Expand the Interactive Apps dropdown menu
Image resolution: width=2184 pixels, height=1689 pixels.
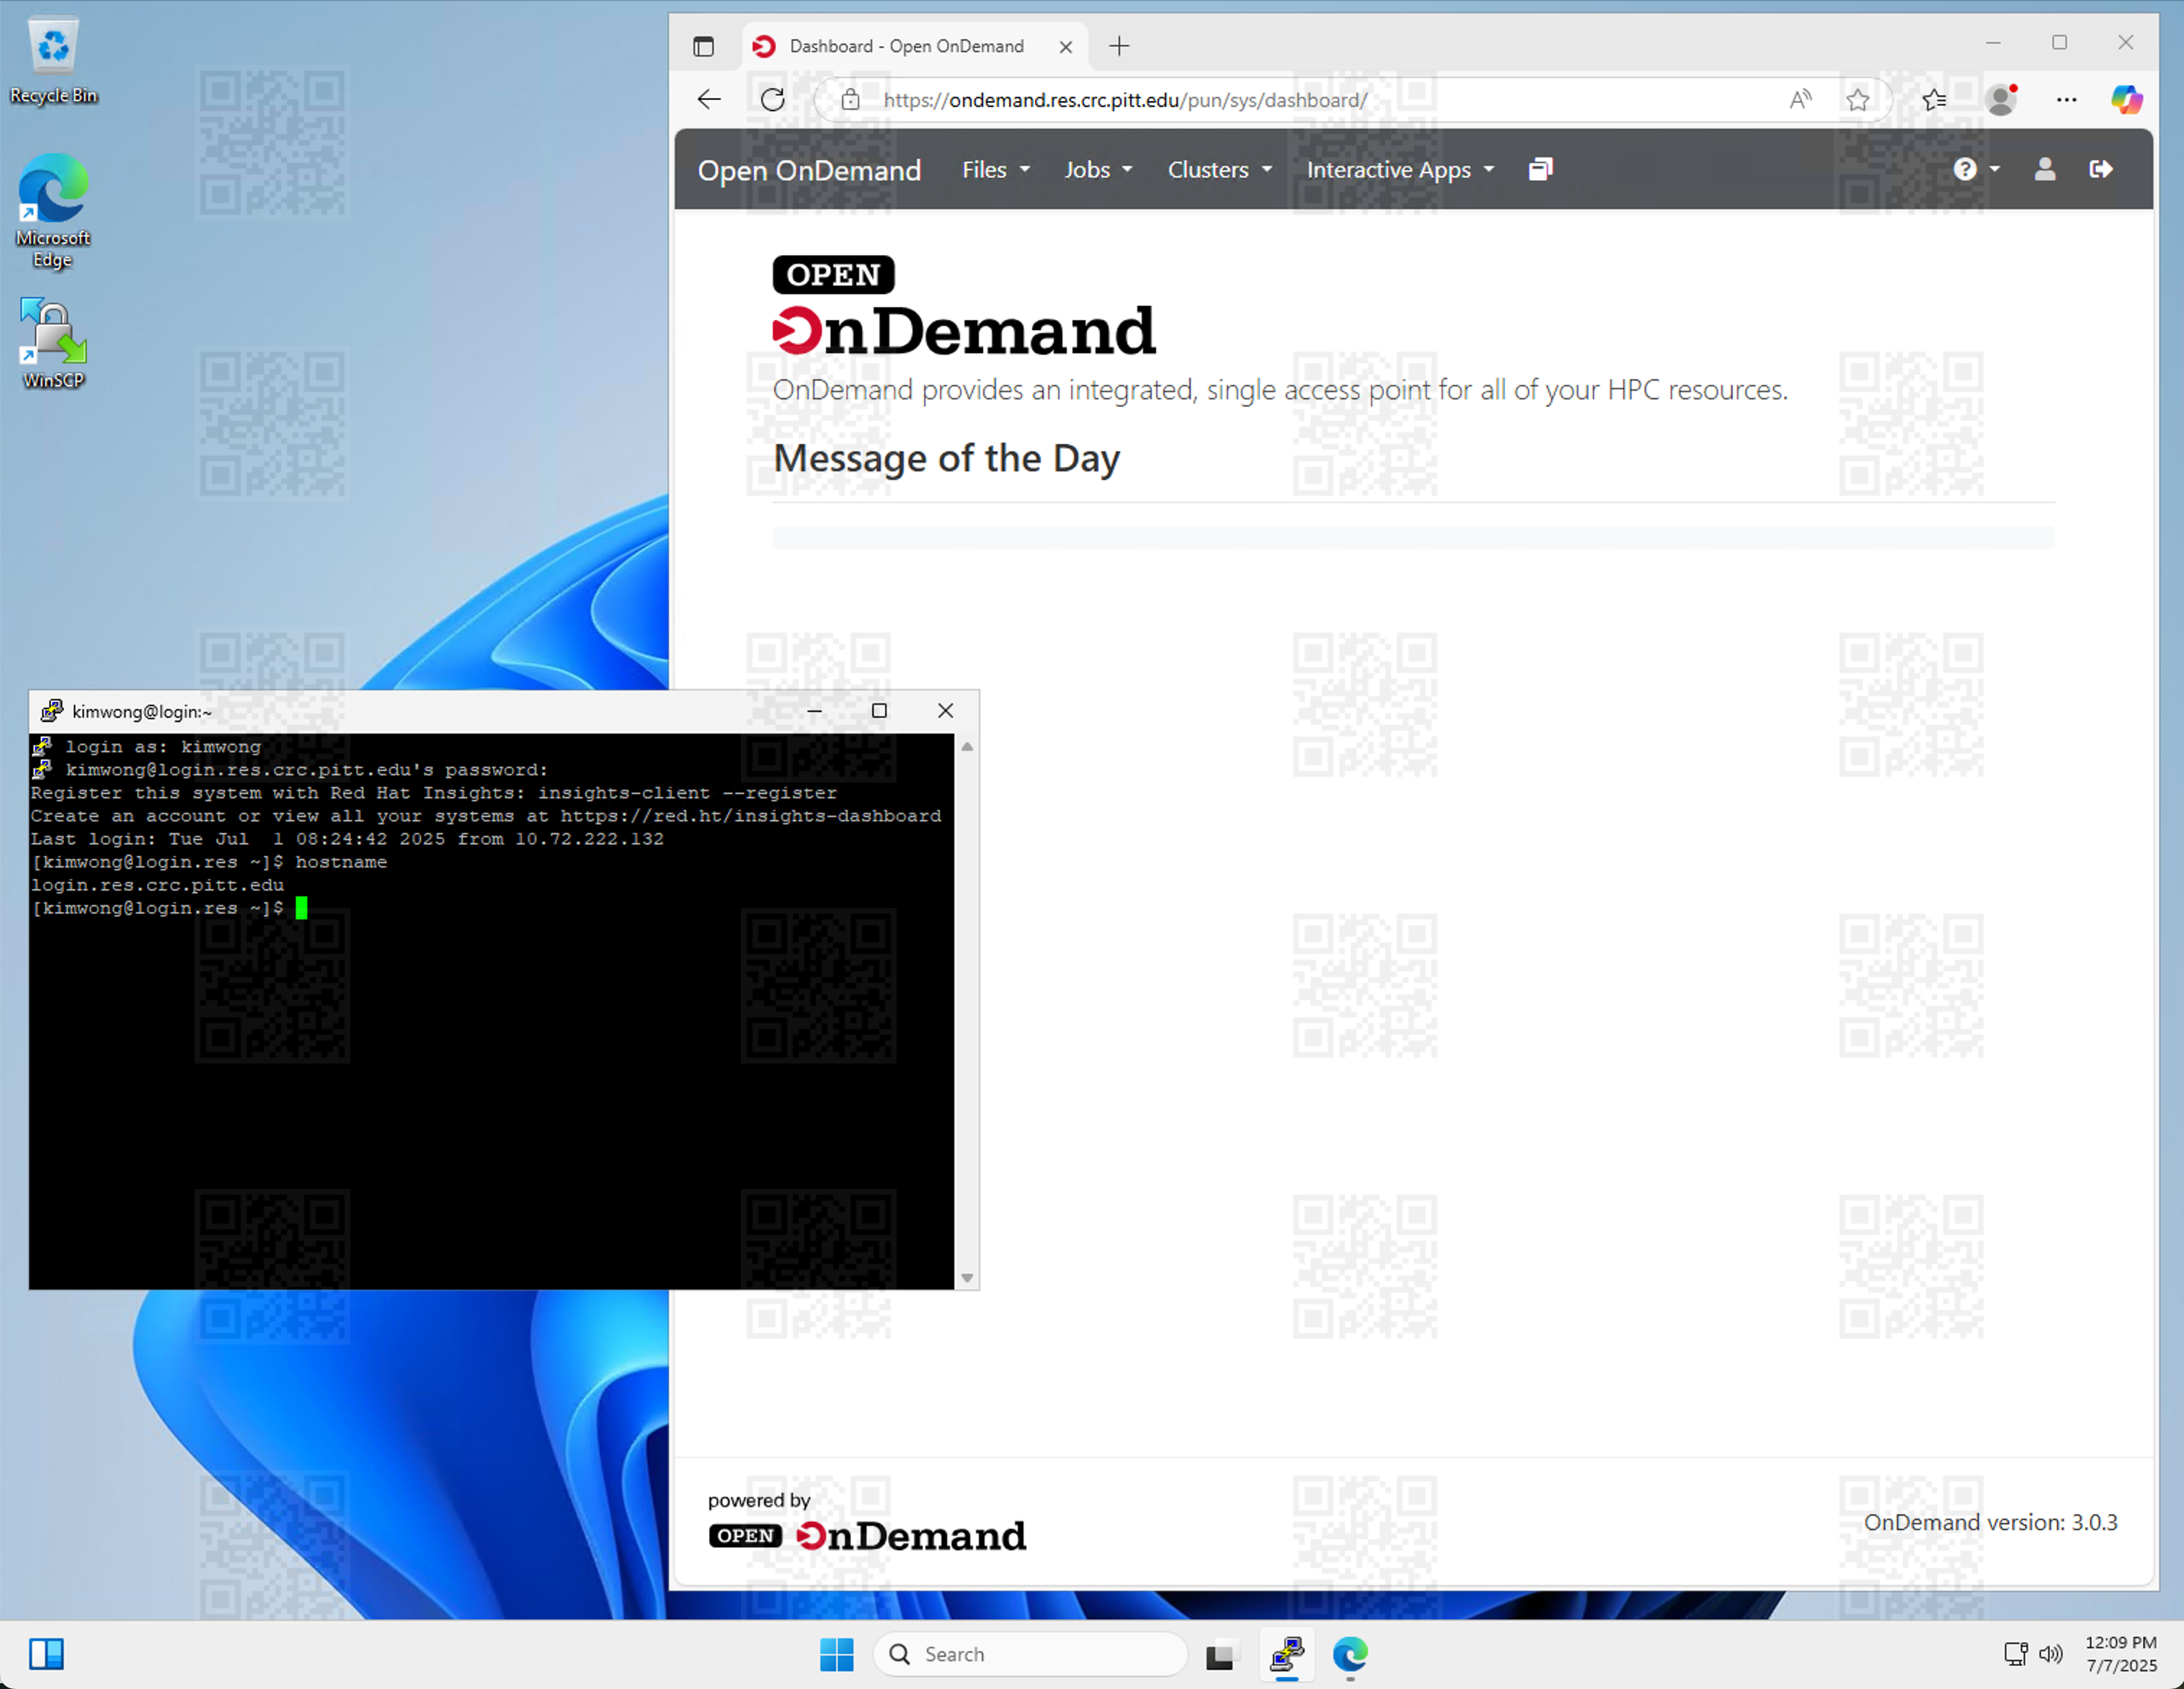pyautogui.click(x=1400, y=170)
